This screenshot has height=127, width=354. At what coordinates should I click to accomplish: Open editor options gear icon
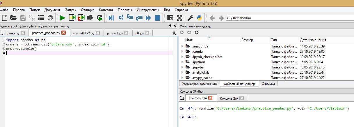pos(174,33)
